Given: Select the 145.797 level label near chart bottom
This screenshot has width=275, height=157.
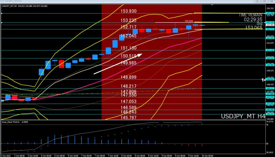Looking at the screenshot, I should [x=129, y=118].
